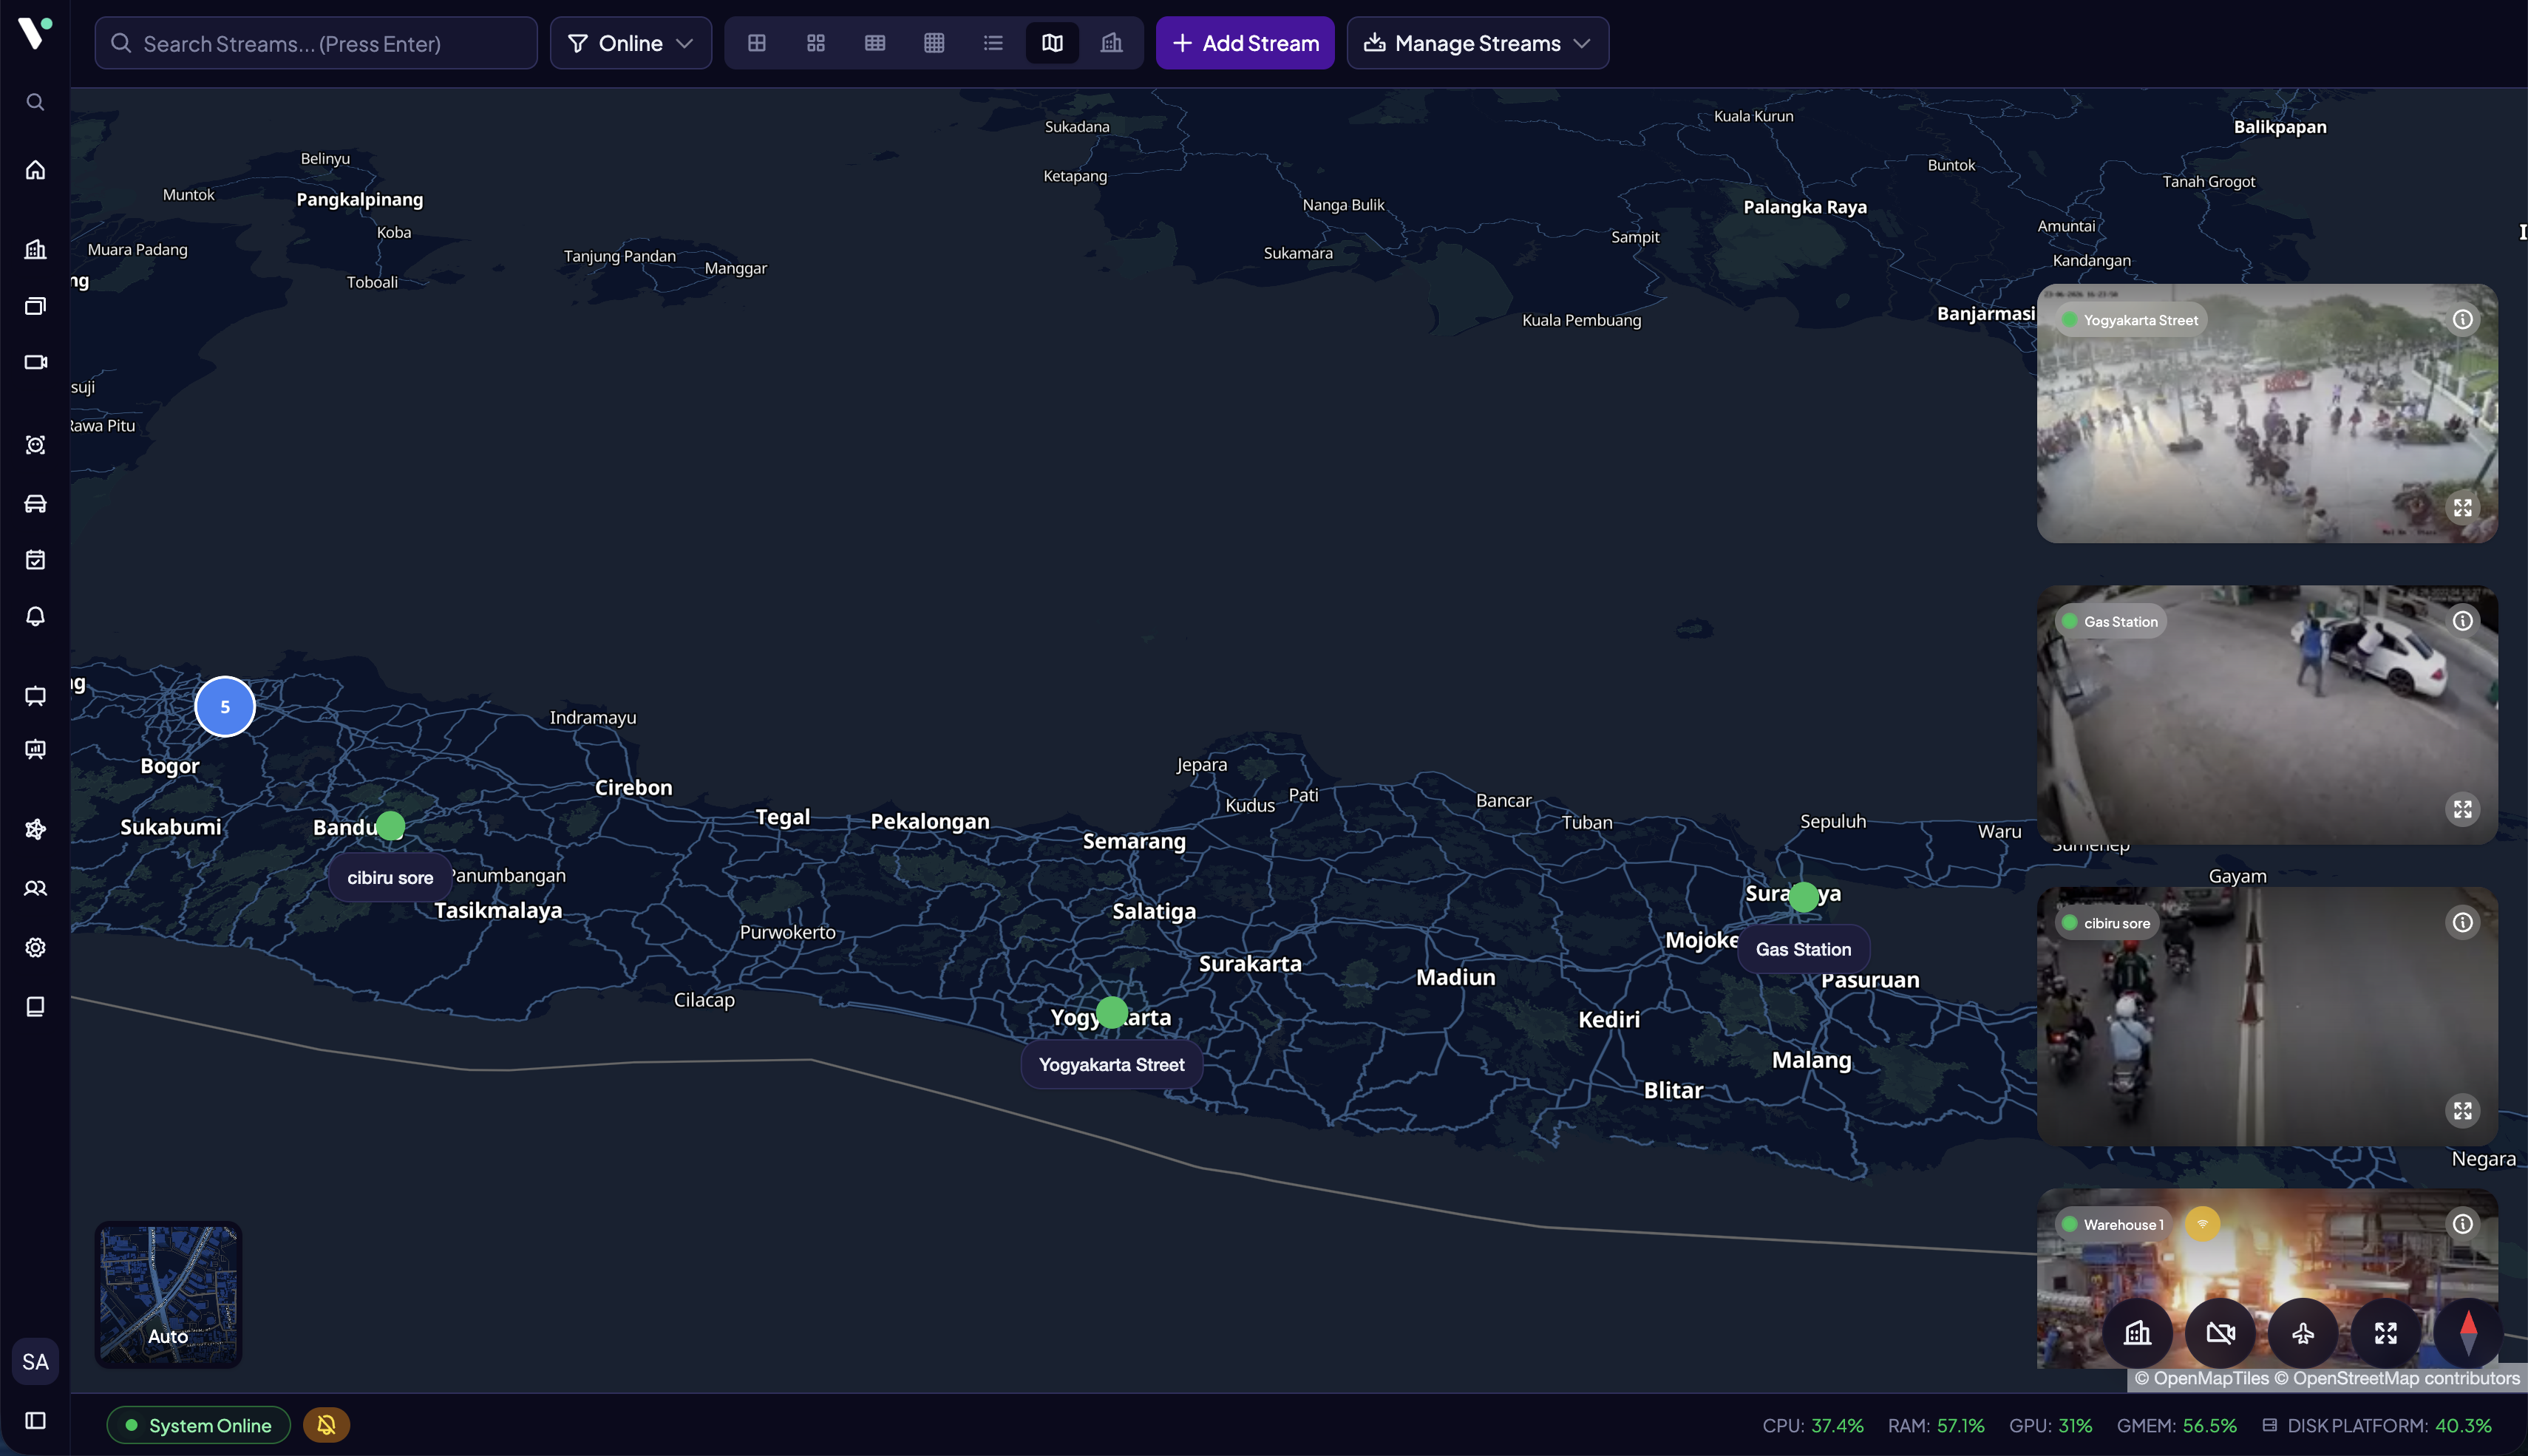Screen dimensions: 2528x1456
Task: Open the book documentation sidebar icon
Action: pos(35,1007)
